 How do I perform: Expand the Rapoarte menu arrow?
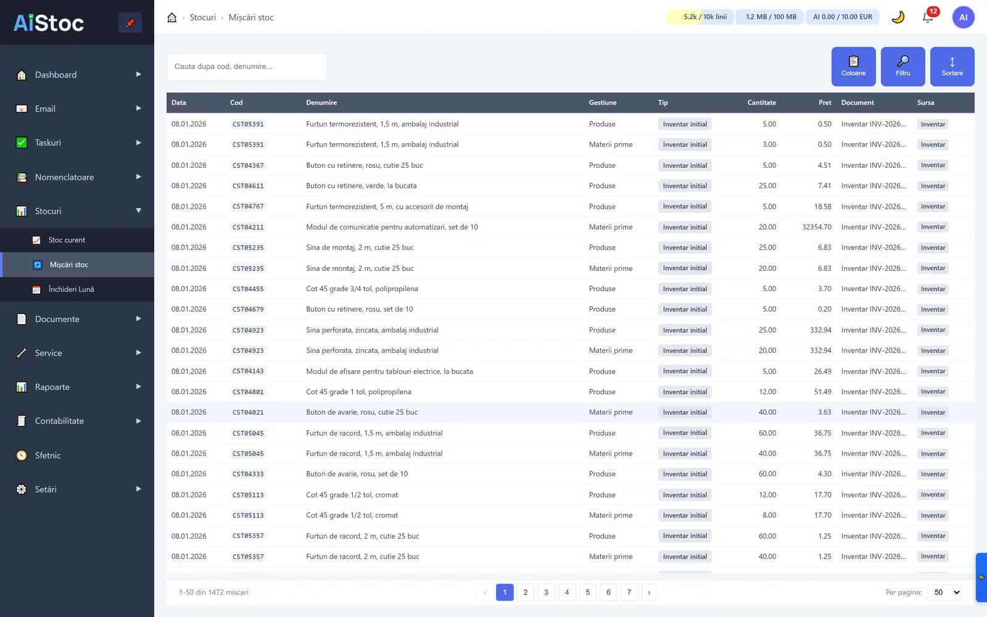[x=138, y=387]
